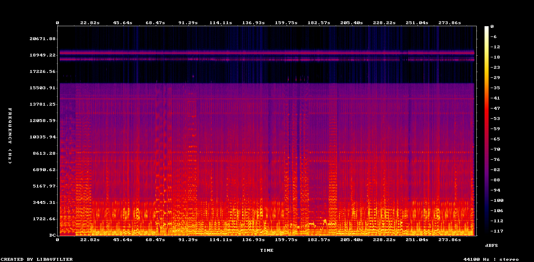This screenshot has height=262, width=534.
Task: Click 159.75s on the top time axis
Action: pyautogui.click(x=286, y=23)
